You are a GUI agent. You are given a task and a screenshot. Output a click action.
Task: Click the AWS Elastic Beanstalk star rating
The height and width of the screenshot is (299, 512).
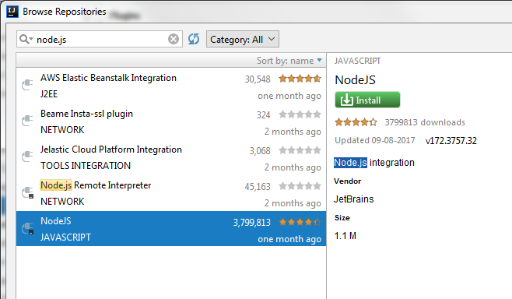300,79
